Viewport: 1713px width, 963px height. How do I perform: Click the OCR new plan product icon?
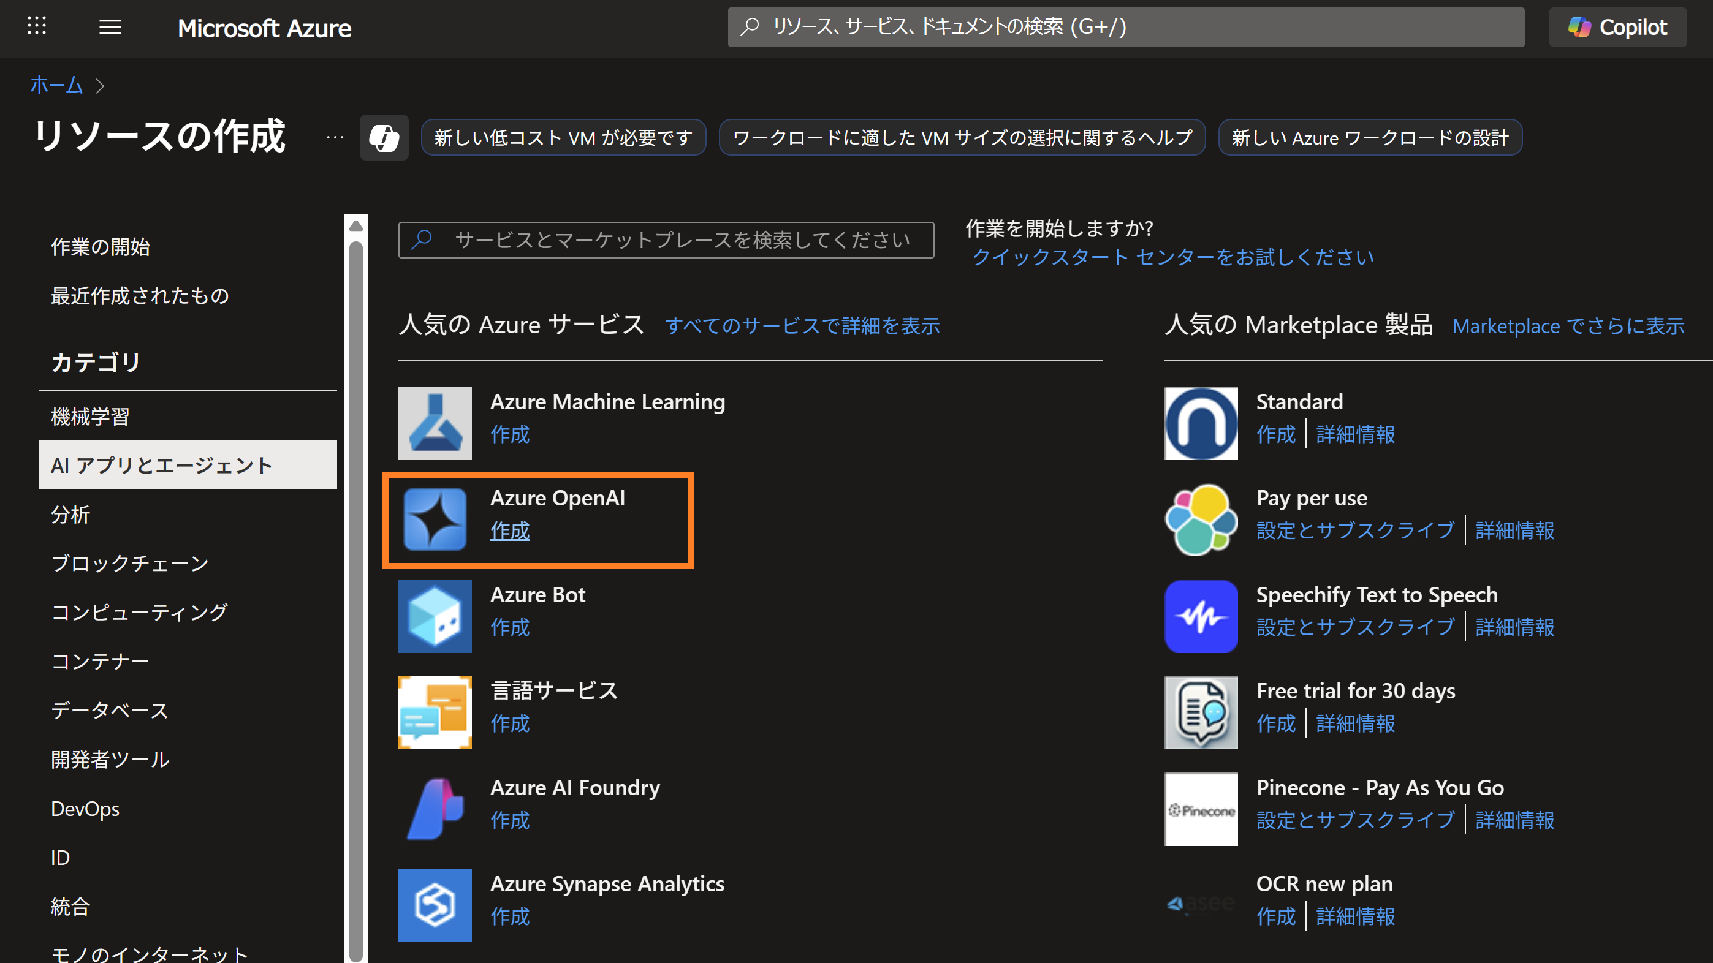[1201, 905]
